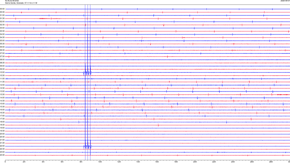This screenshot has width=290, height=163.
Task: Pick the 03:30 trace label
Action: point(2,31)
